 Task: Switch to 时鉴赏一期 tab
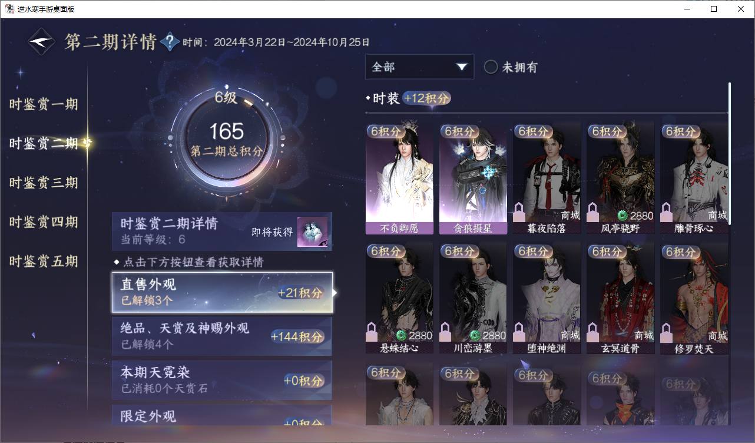[x=44, y=104]
